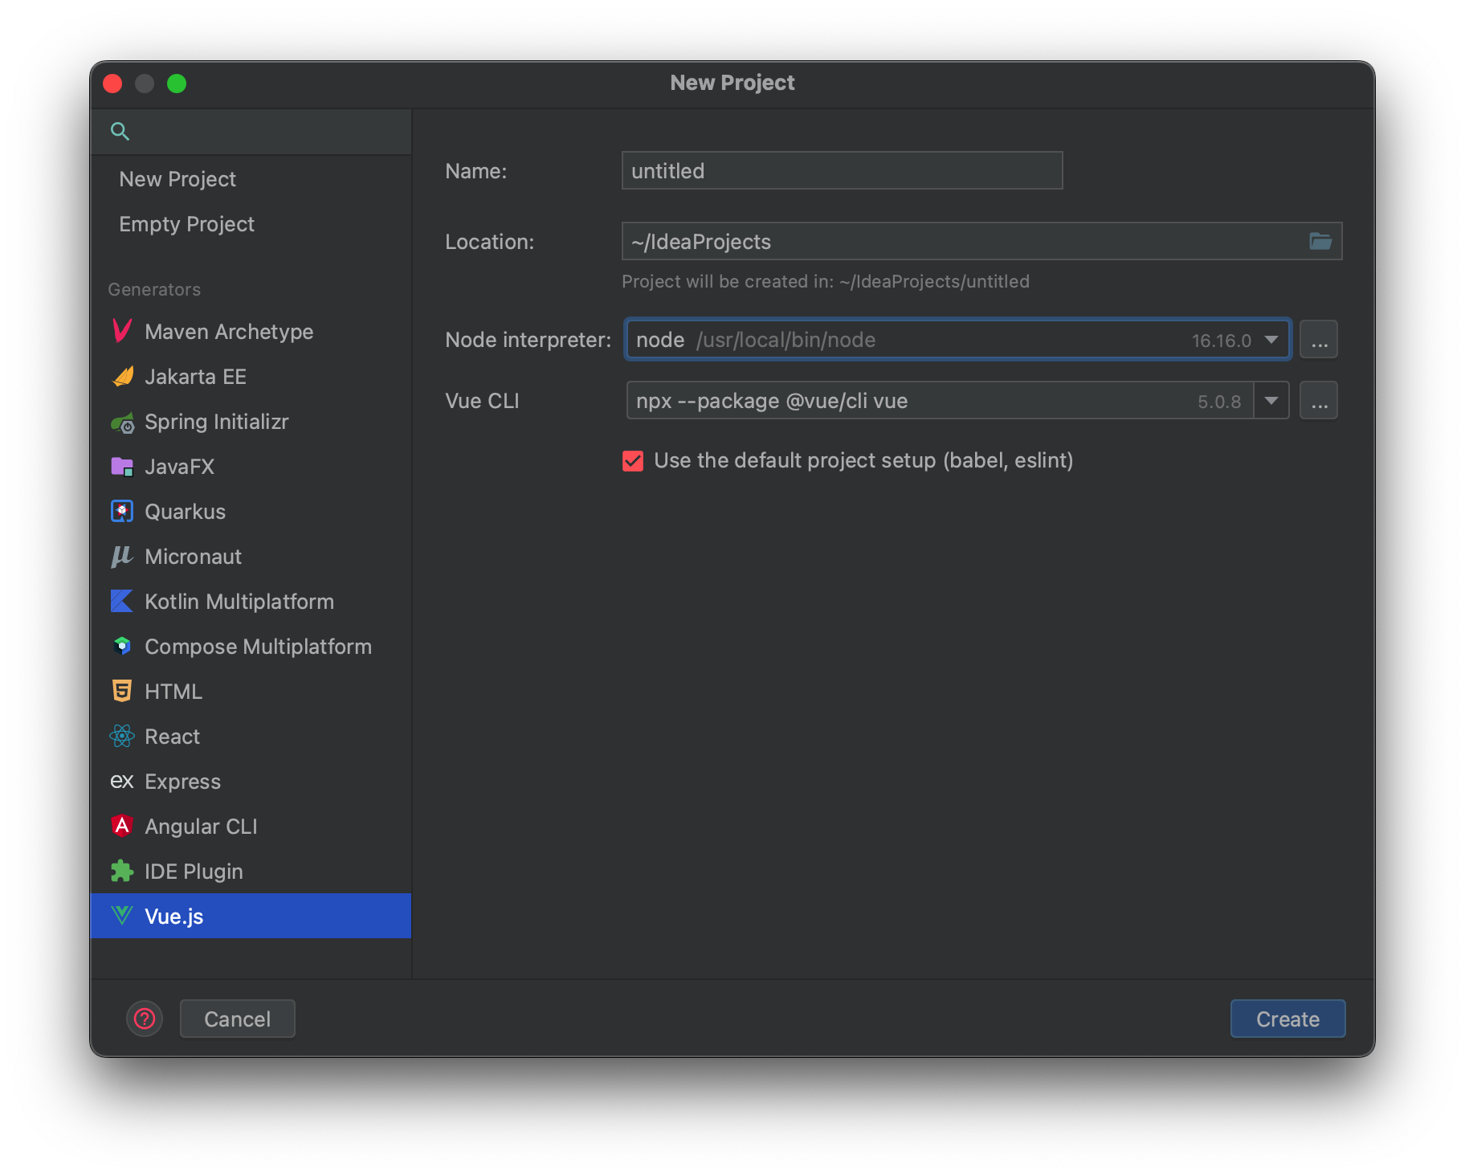The image size is (1465, 1176).
Task: Choose the Spring Initializr generator
Action: pos(251,422)
